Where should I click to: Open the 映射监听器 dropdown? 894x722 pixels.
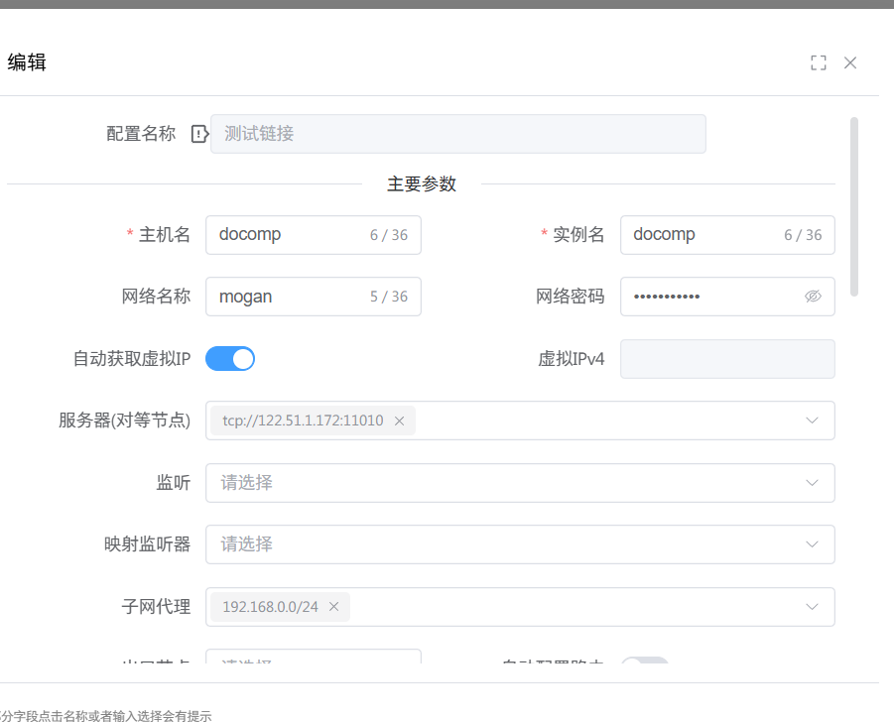[x=812, y=544]
